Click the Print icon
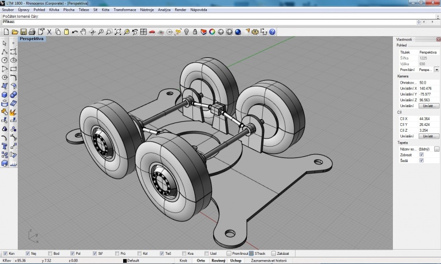The image size is (441, 264). point(32,31)
